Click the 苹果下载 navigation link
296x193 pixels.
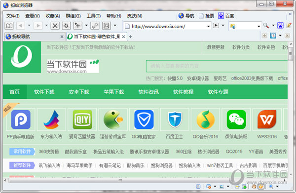(113, 92)
